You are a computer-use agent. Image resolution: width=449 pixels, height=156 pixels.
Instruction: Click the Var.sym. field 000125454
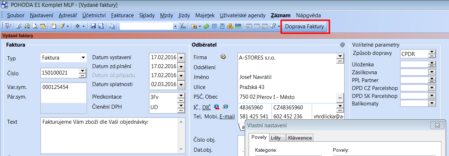click(64, 87)
